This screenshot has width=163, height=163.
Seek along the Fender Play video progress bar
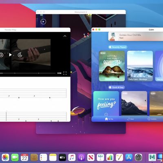(x=28, y=73)
